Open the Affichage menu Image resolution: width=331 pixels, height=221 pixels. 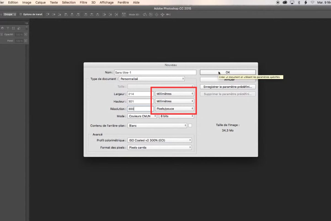pyautogui.click(x=106, y=2)
